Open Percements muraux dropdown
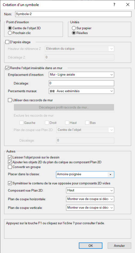This screenshot has height=253, width=135. click(81, 91)
